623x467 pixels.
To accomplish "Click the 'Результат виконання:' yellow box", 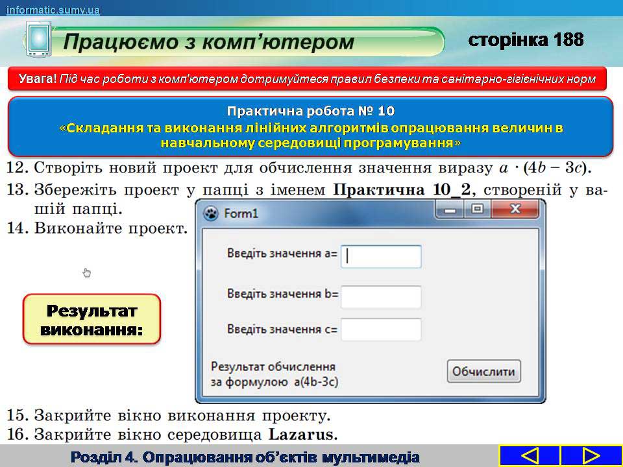I will point(92,319).
